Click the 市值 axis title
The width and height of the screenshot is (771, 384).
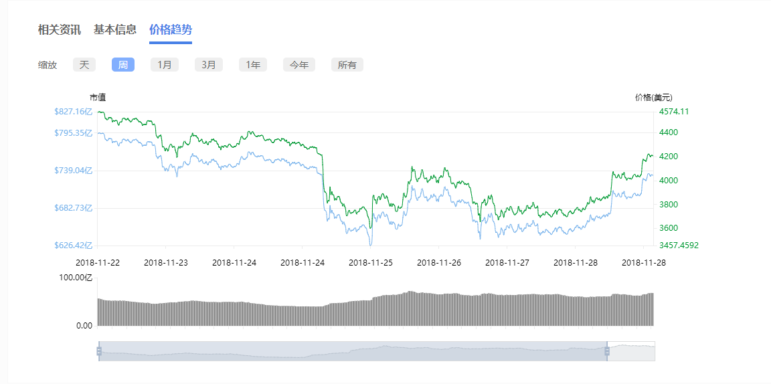[x=98, y=98]
